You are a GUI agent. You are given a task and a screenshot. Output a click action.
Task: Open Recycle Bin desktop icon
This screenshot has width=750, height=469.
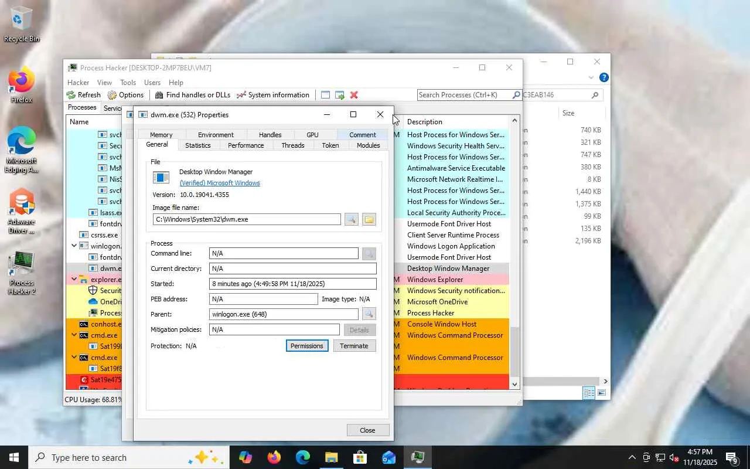tap(22, 25)
